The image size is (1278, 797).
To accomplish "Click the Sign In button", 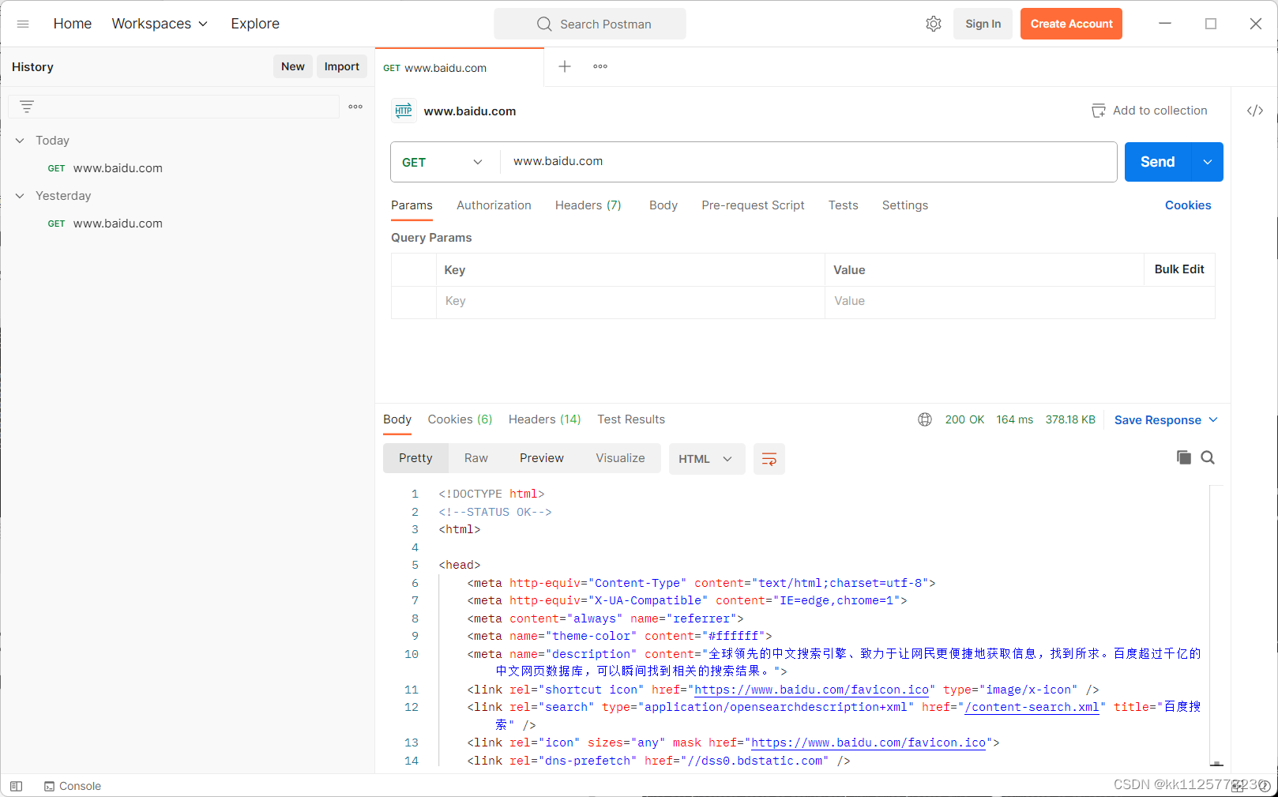I will pos(983,24).
